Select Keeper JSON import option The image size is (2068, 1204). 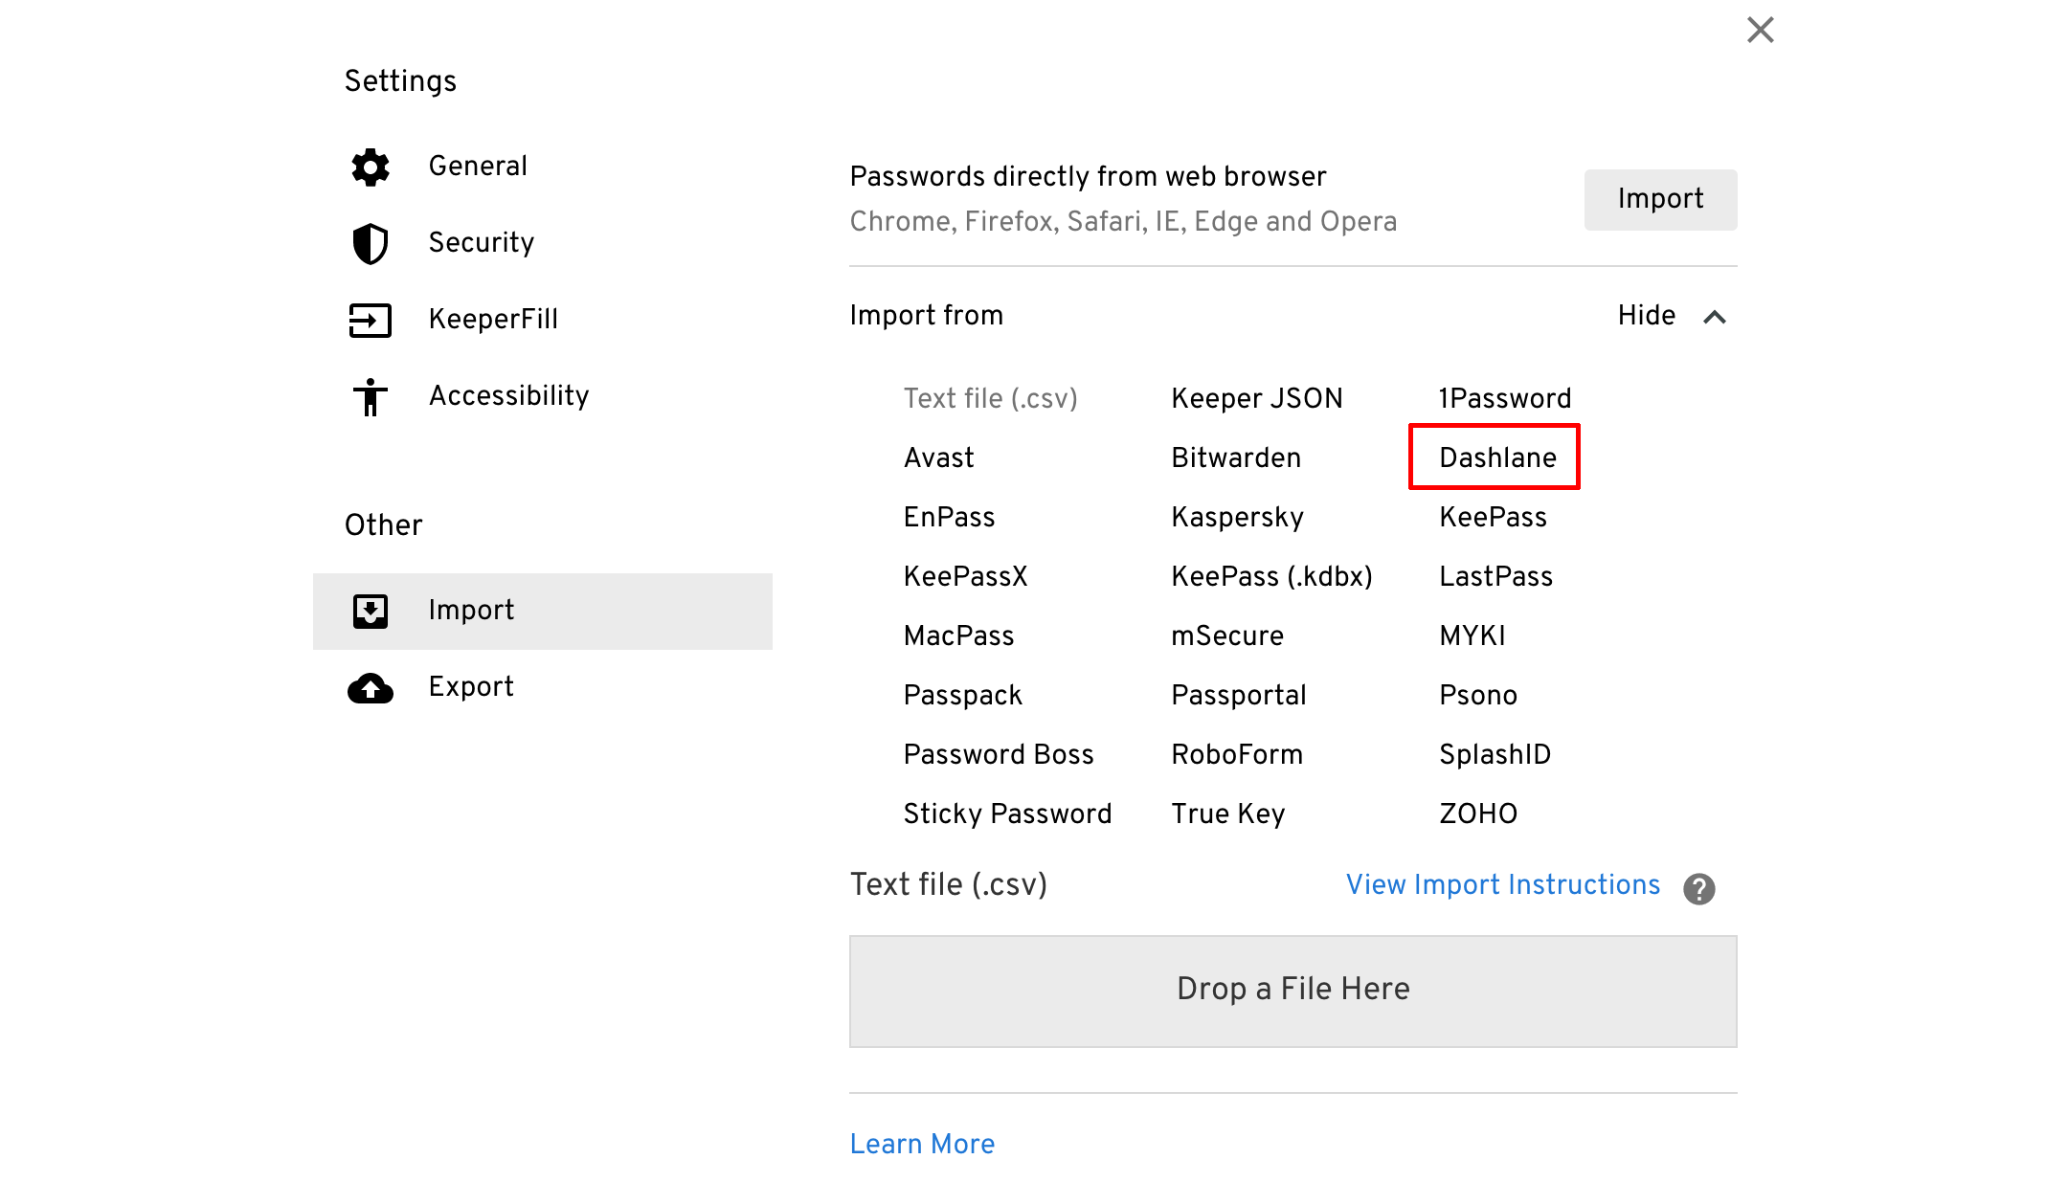pos(1257,398)
